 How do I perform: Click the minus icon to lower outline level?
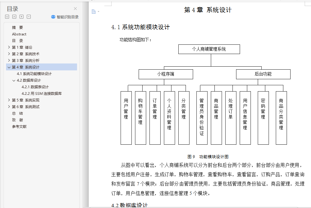tap(29, 17)
